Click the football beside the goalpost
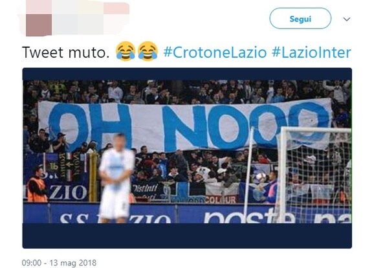Viewport: 372px width, 268px height. 261,177
